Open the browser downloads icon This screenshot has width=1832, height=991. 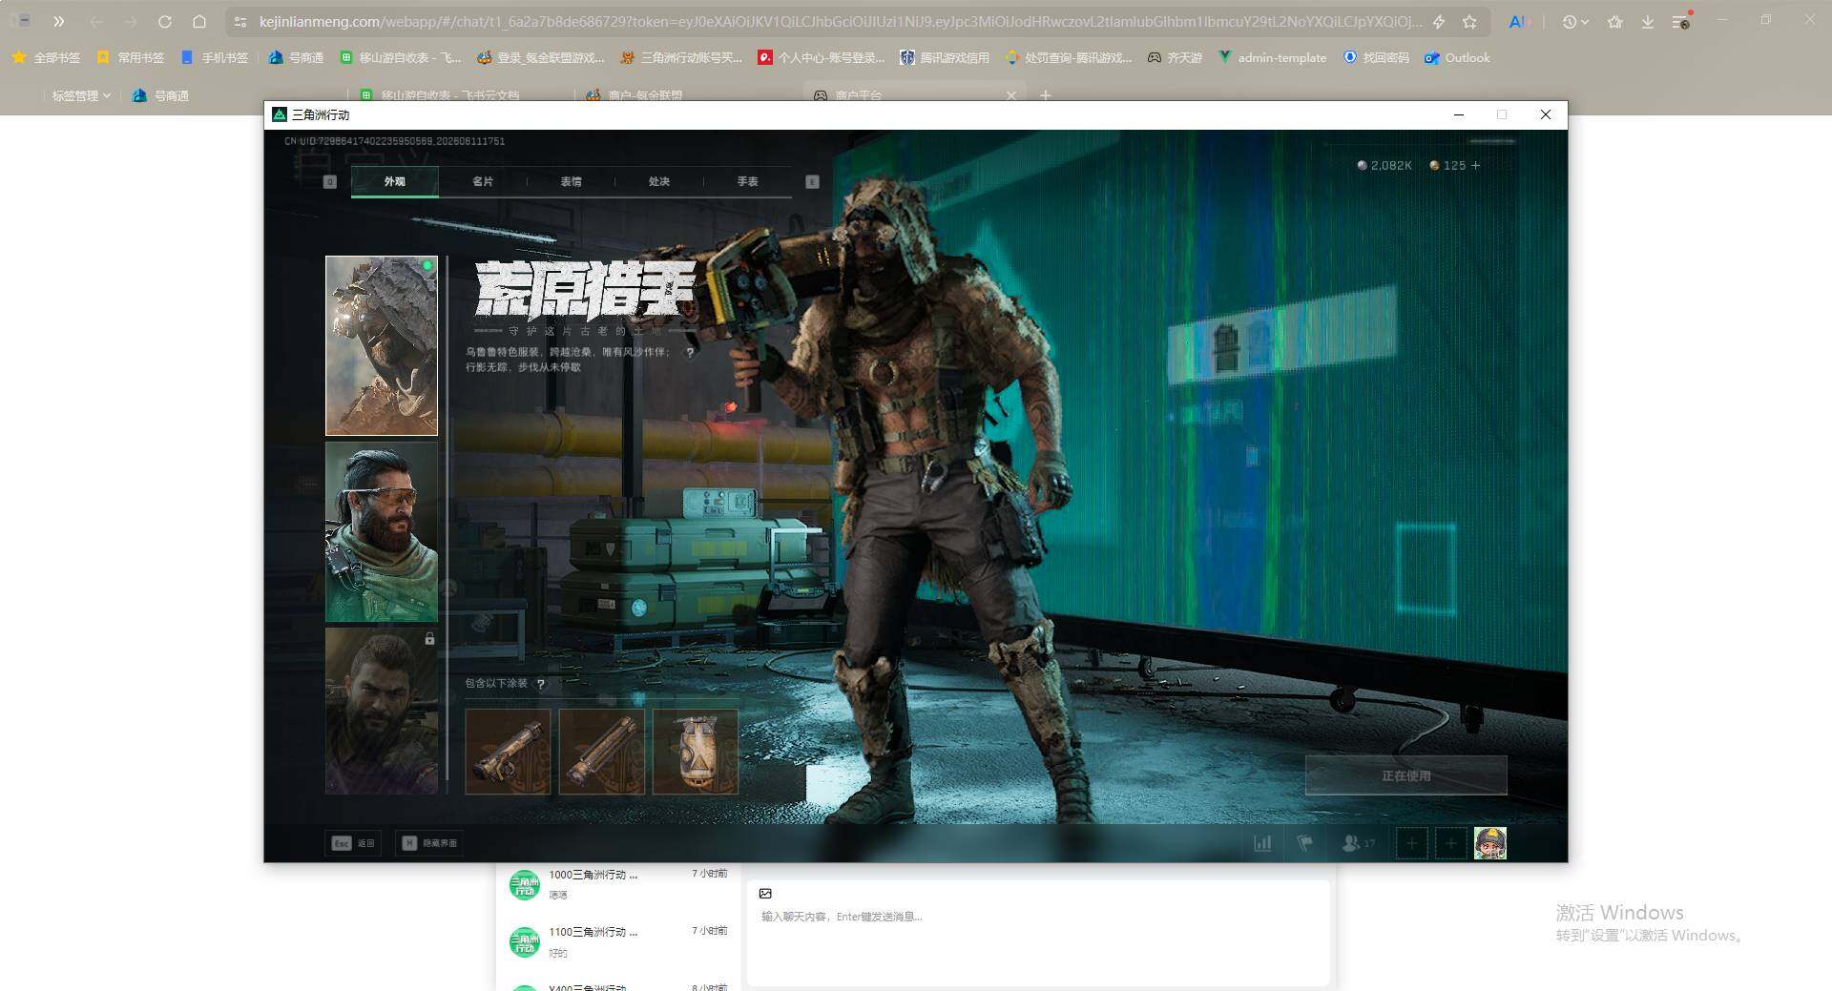[x=1648, y=21]
